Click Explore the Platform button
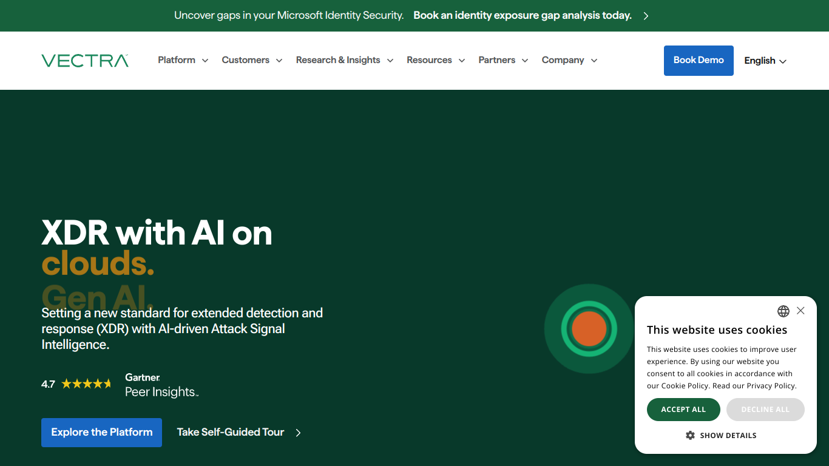Image resolution: width=829 pixels, height=466 pixels. [101, 433]
